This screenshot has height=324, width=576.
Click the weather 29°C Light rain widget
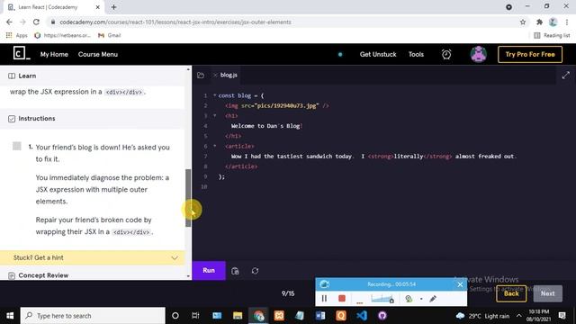482,316
